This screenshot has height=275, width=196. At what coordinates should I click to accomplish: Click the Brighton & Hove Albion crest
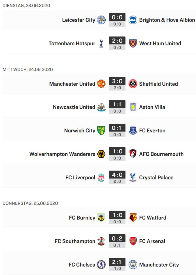pyautogui.click(x=133, y=20)
